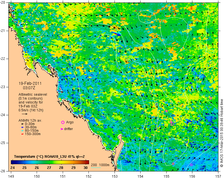Select the Argo marker near 155E, 23.85S
This screenshot has width=224, height=179.
click(x=166, y=111)
